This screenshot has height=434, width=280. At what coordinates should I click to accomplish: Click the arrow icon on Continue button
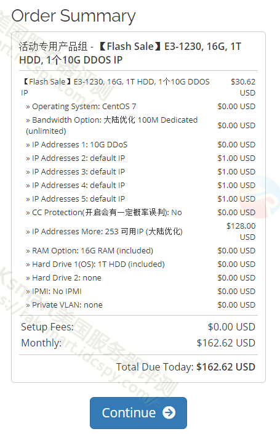tap(169, 412)
